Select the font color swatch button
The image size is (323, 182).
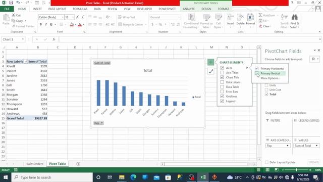tap(80, 25)
